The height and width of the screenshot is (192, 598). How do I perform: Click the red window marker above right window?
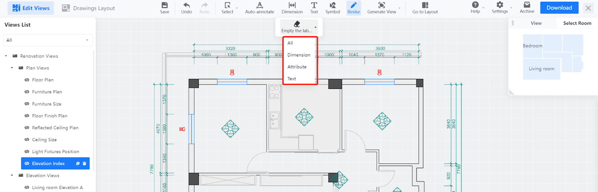pos(380,72)
